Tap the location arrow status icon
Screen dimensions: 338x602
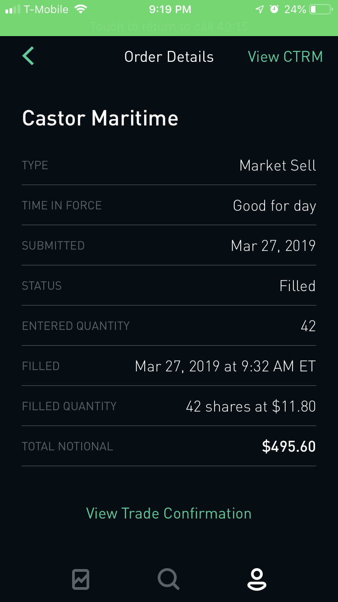pyautogui.click(x=260, y=9)
